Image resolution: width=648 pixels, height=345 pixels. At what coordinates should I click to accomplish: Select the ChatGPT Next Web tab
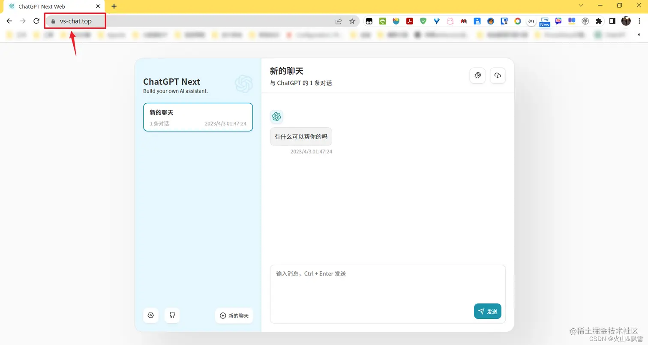pyautogui.click(x=54, y=6)
